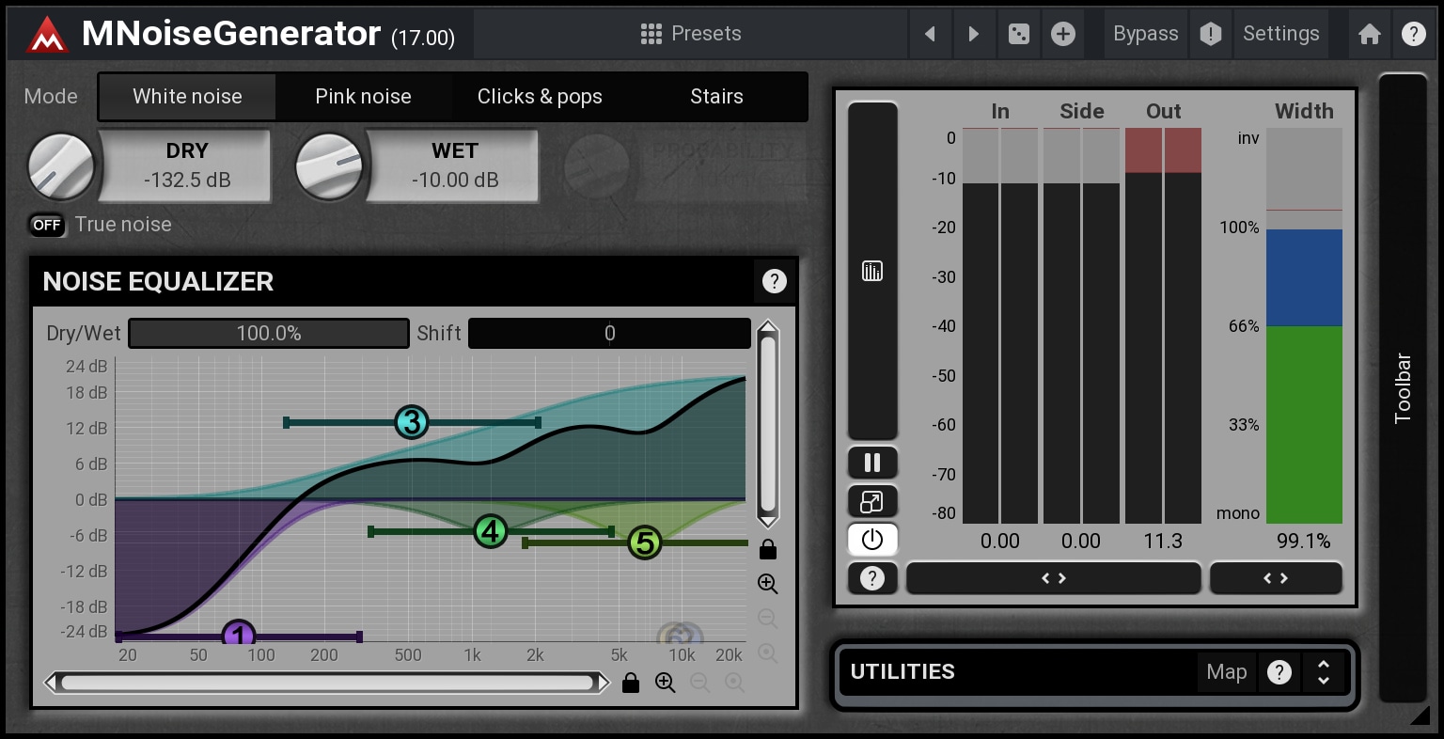Expand the vertical Toolbar panel
The image size is (1444, 739).
(x=1402, y=387)
